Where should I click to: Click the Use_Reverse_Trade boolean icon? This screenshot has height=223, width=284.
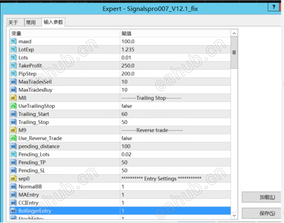(13, 138)
